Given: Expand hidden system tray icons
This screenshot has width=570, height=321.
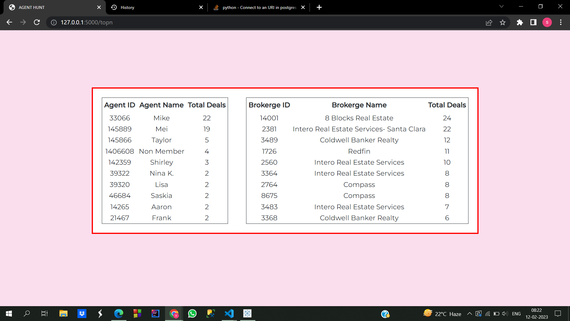Looking at the screenshot, I should 469,314.
